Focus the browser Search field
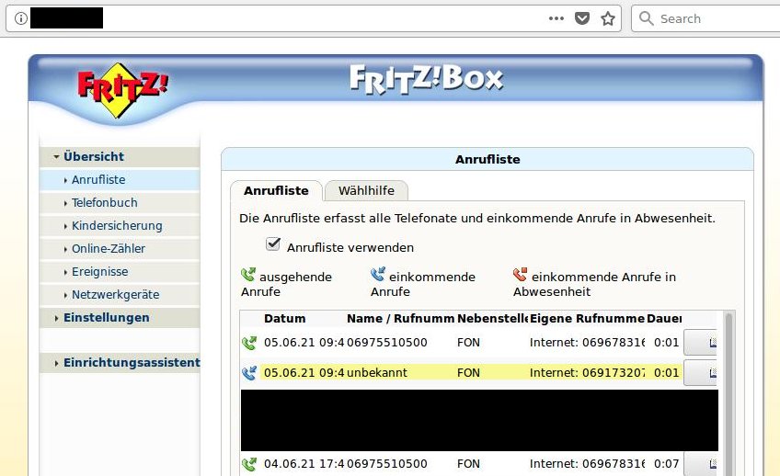Screen dimensions: 780x476 (x=706, y=18)
